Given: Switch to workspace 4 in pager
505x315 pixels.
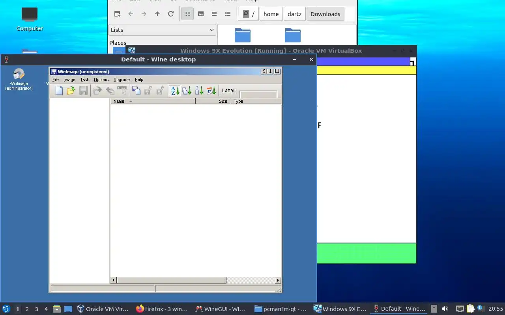Looking at the screenshot, I should 46,309.
